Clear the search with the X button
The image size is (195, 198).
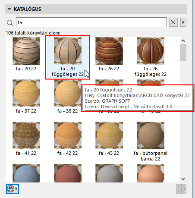(x=173, y=22)
